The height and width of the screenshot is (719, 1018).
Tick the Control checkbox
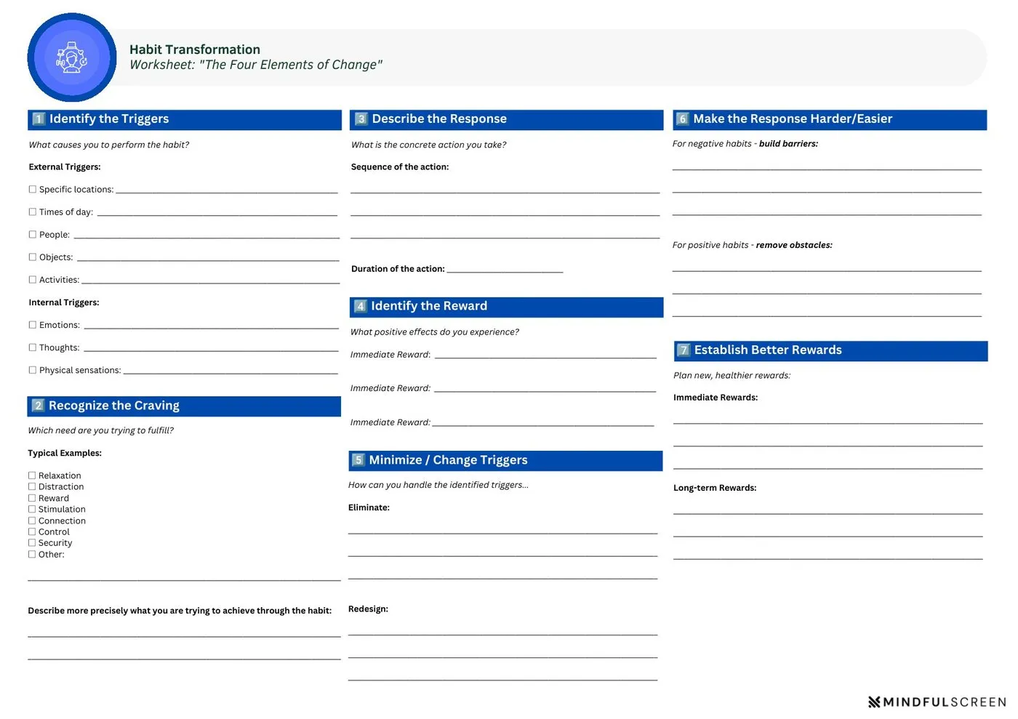coord(32,531)
